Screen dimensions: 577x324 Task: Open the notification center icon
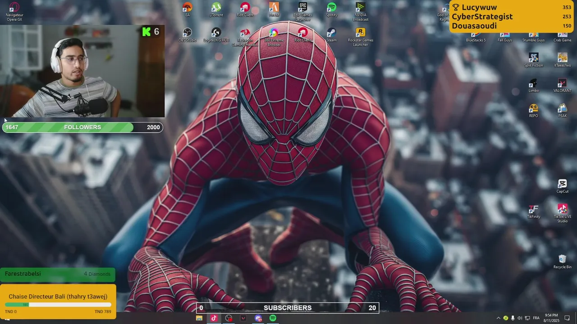tap(568, 318)
